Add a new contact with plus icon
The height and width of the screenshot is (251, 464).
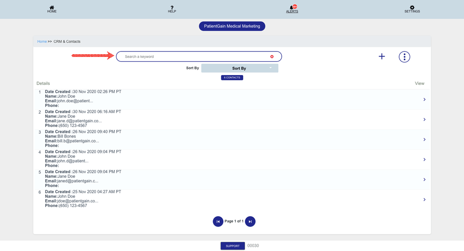point(382,56)
